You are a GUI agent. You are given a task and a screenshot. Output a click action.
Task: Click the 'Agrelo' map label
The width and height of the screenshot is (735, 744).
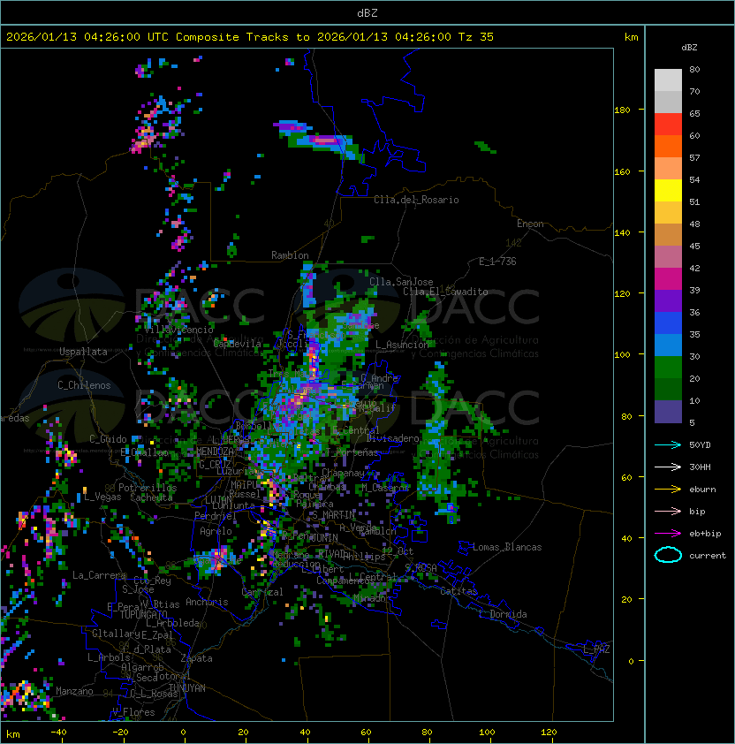click(x=216, y=531)
